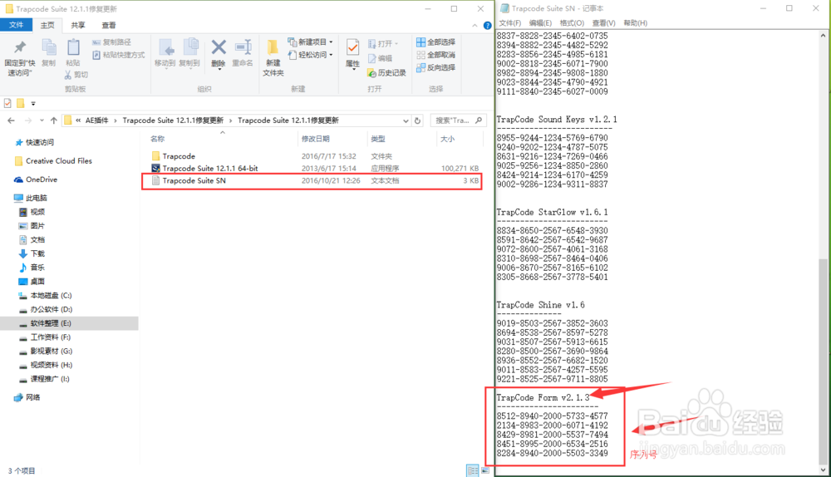
Task: Open the New item dropdown
Action: [310, 42]
